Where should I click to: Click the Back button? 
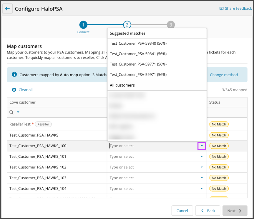[x=208, y=211]
